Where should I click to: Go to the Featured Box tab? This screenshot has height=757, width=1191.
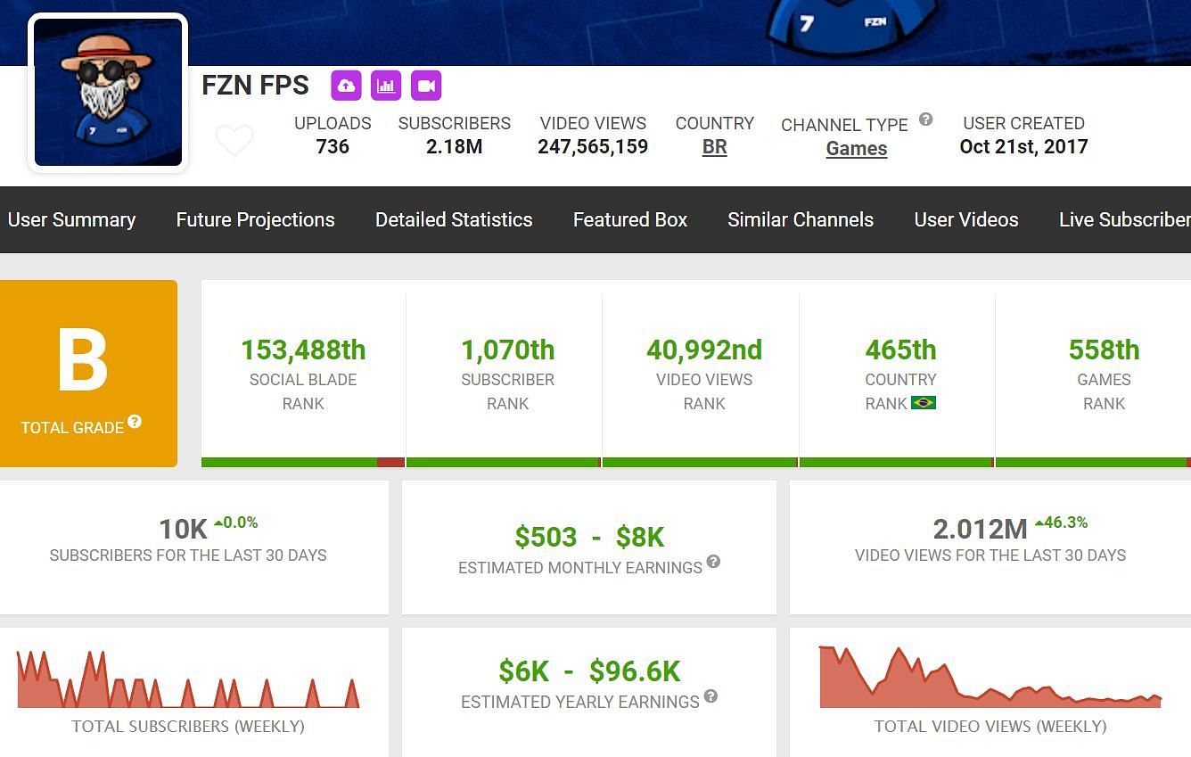630,219
